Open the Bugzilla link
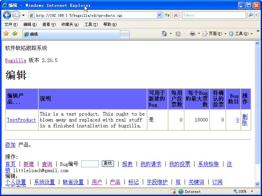262x196 pixels. point(15,60)
